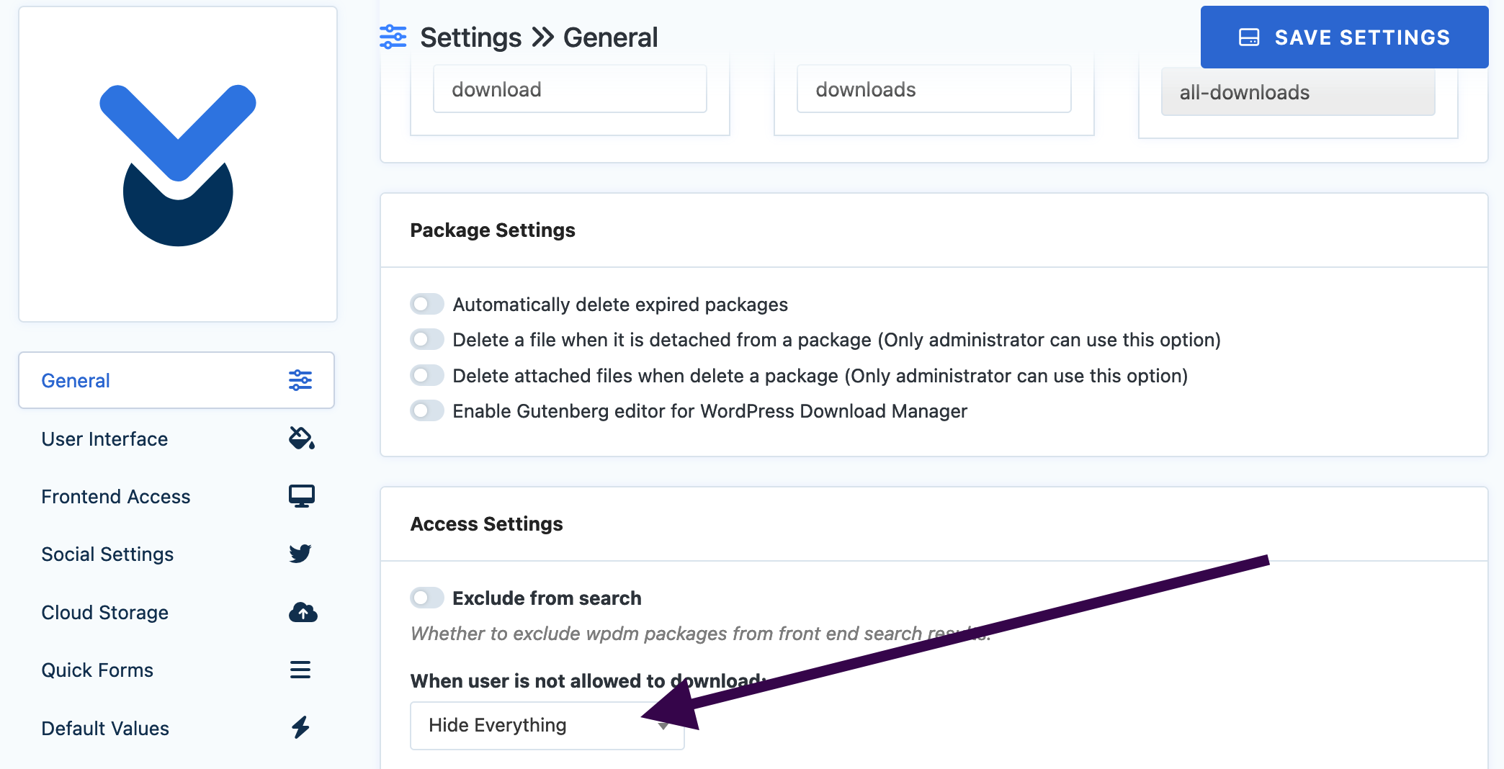Click the 'downloads' text input field

934,89
